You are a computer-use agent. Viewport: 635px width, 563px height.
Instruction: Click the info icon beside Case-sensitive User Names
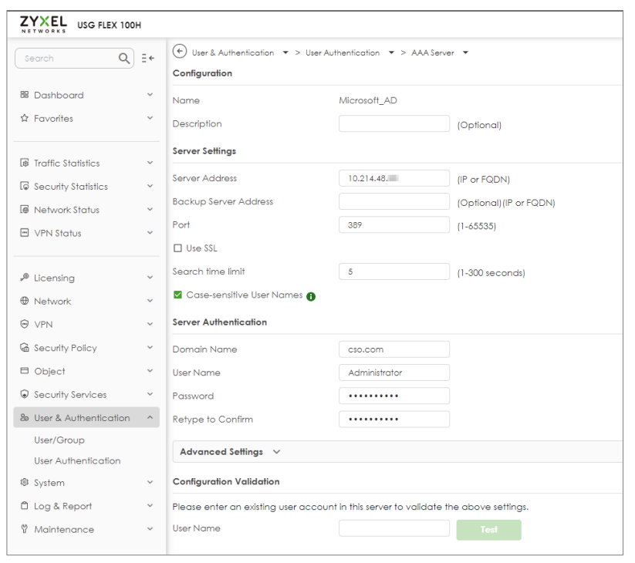[311, 297]
